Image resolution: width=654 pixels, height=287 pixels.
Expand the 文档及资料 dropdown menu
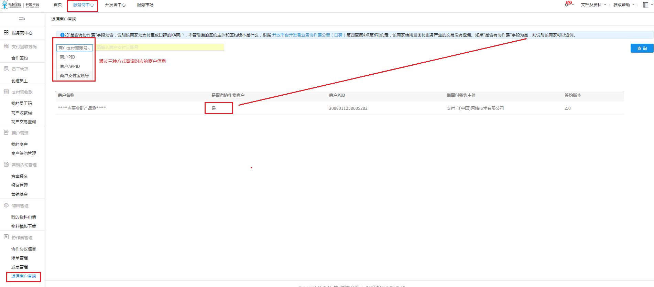593,5
